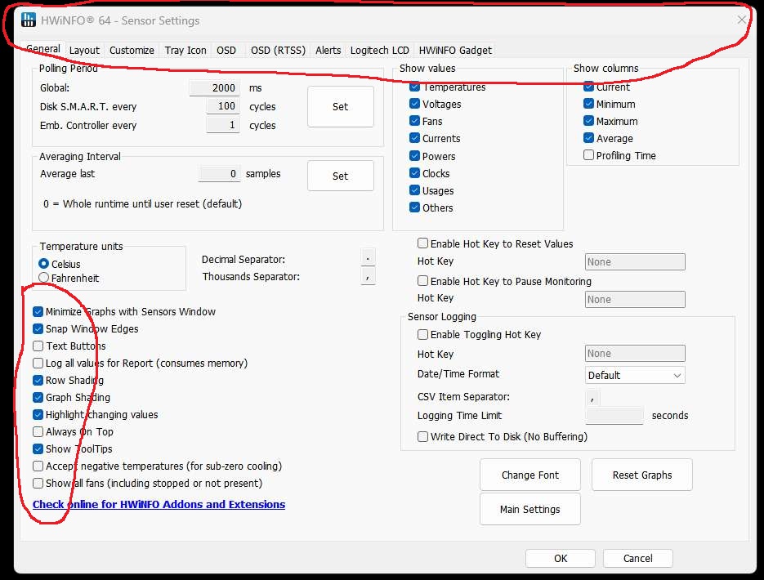Toggle Highlight changing values checkbox

coord(38,415)
